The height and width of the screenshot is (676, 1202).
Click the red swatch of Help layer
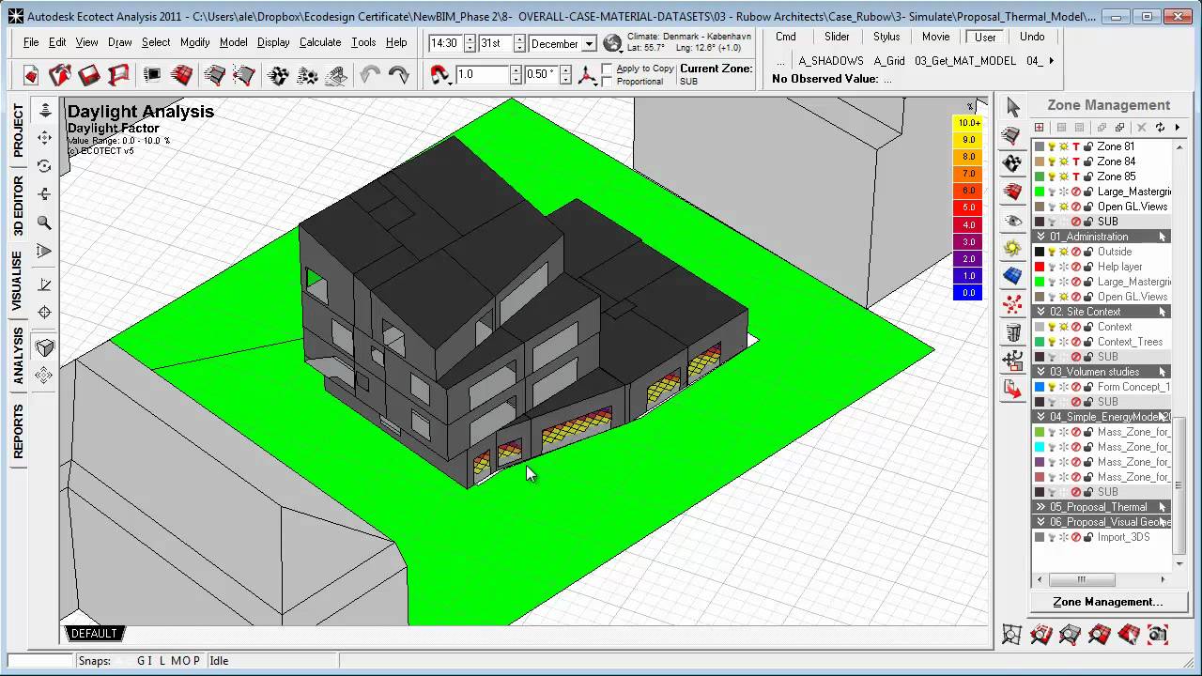pyautogui.click(x=1039, y=267)
